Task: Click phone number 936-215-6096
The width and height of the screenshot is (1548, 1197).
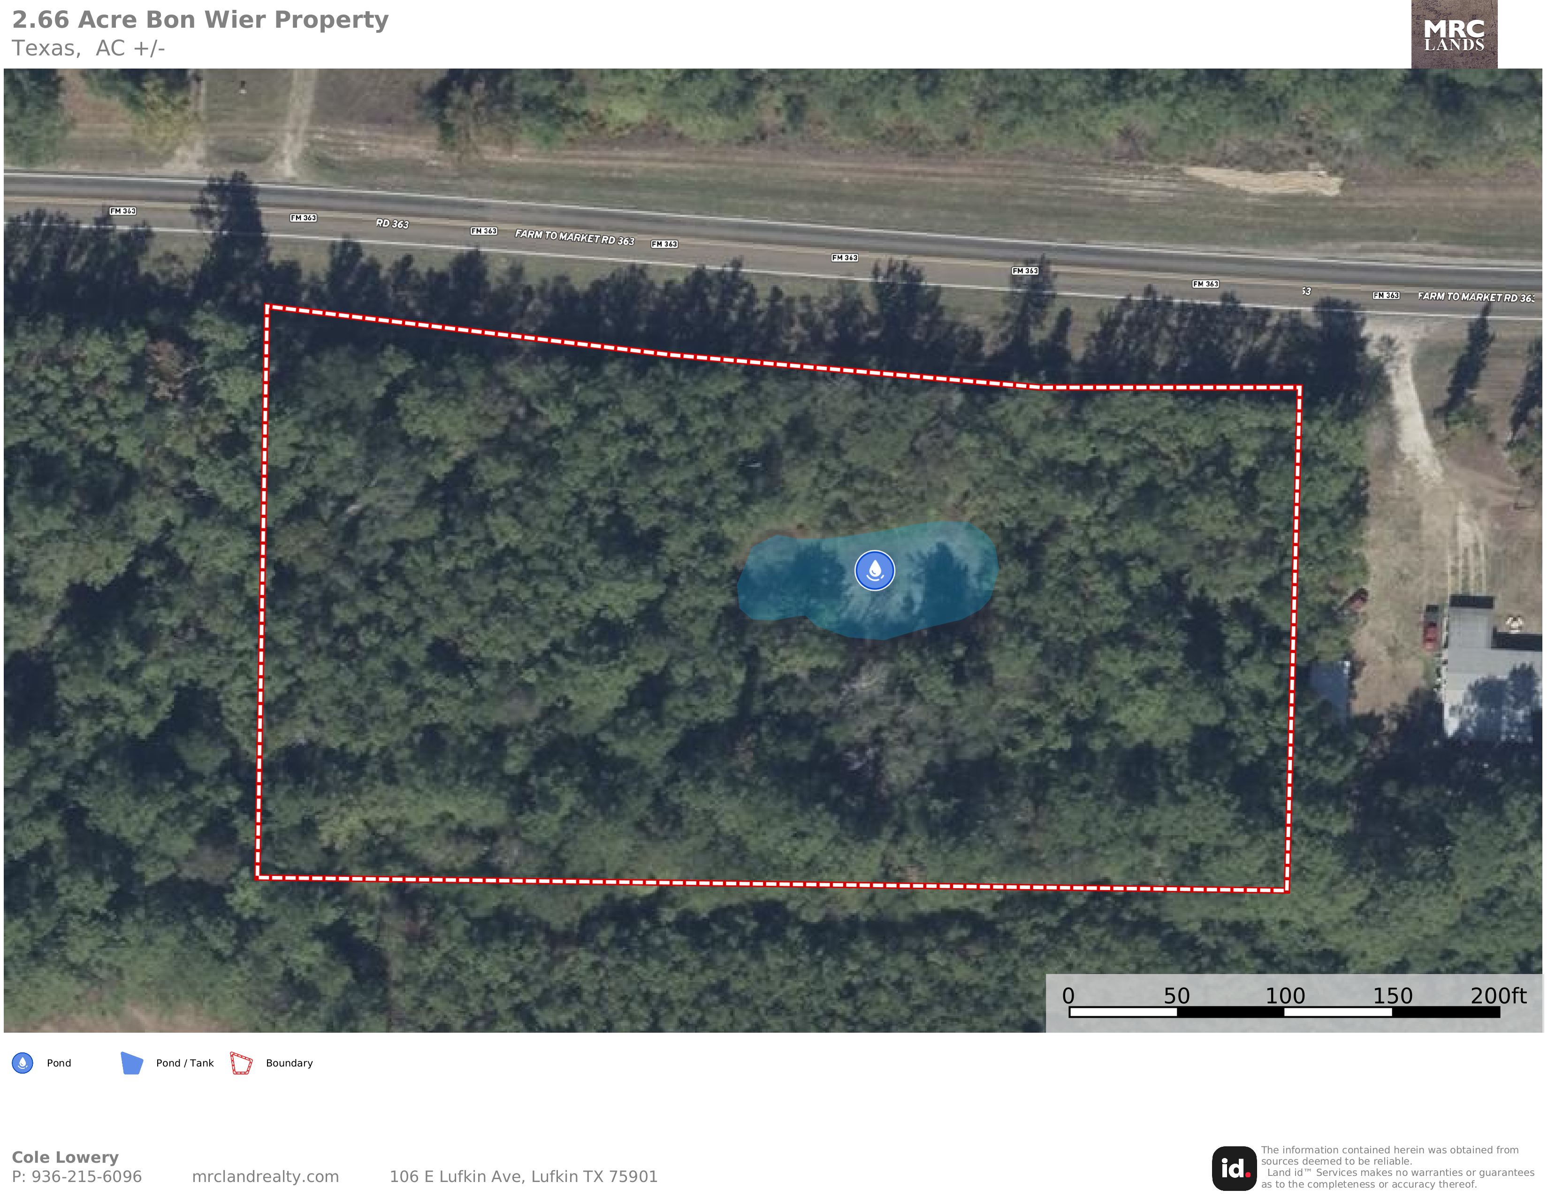Action: click(x=86, y=1176)
